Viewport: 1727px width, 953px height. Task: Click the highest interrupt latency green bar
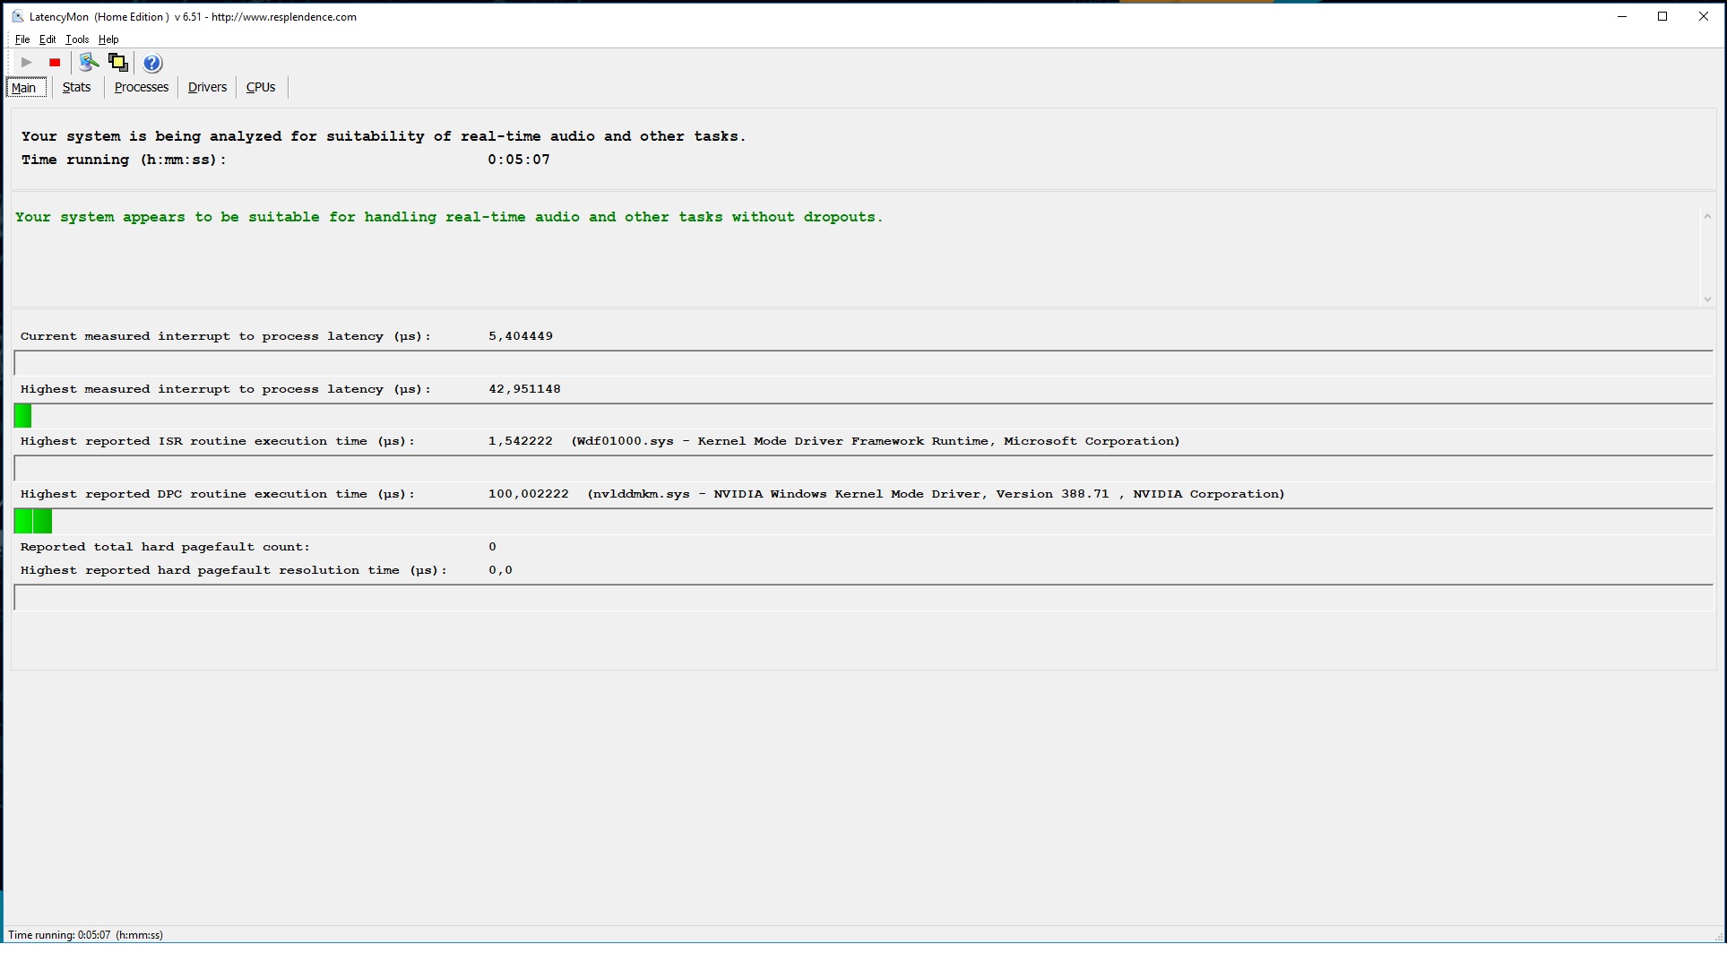click(23, 416)
